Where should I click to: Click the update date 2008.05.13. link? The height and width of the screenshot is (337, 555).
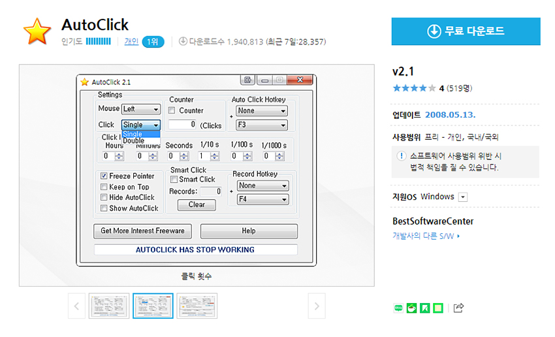451,115
